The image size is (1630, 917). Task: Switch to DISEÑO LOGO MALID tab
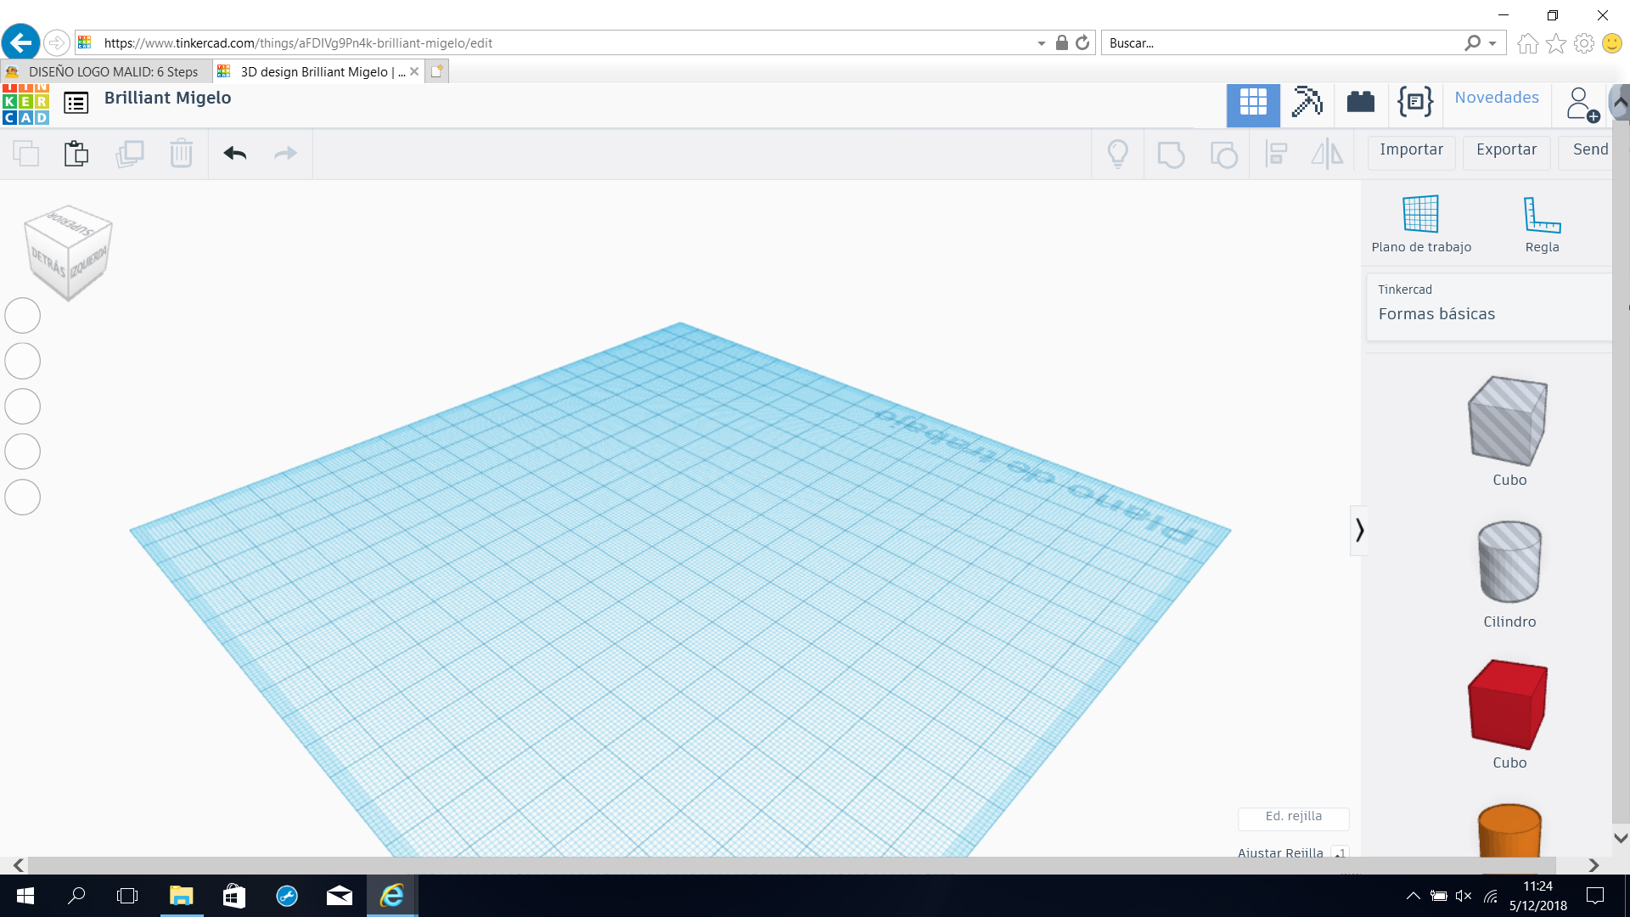(x=106, y=72)
